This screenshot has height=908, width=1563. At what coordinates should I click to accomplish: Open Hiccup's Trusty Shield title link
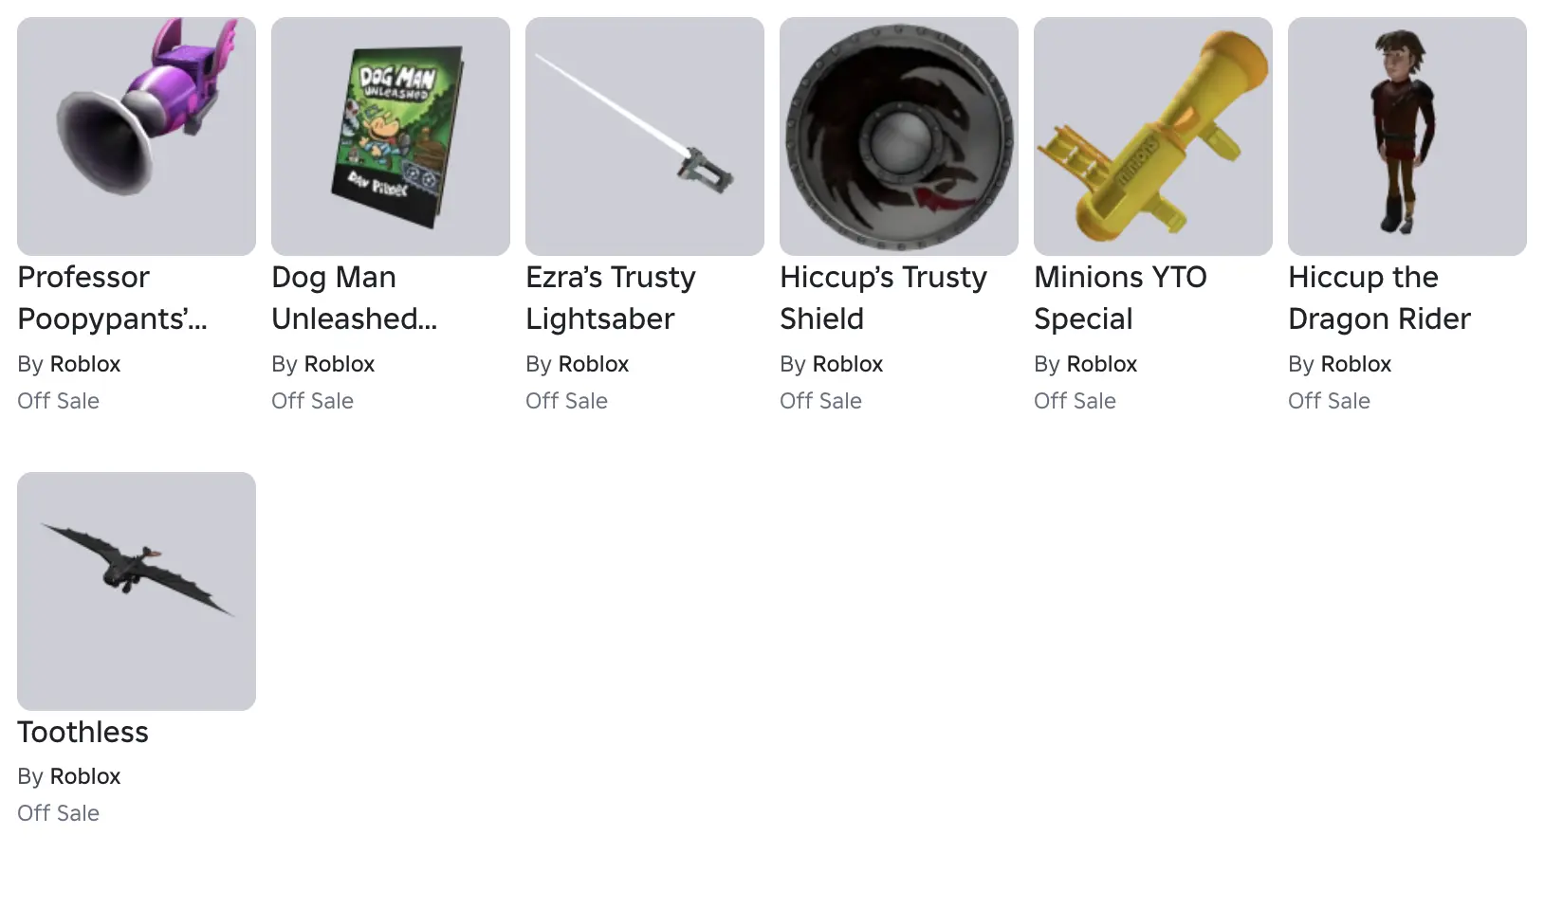tap(883, 298)
